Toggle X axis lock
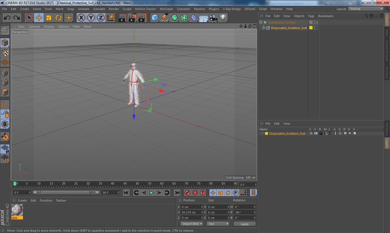The height and width of the screenshot is (233, 390). 81,18
